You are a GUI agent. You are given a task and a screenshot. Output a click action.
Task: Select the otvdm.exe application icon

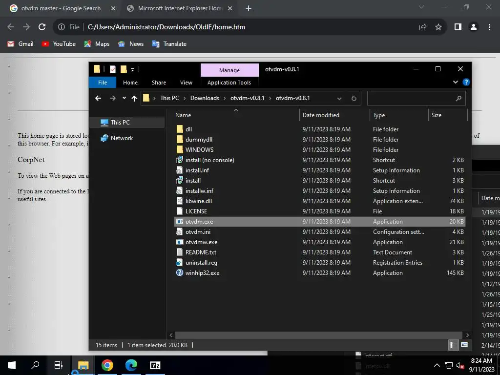[x=180, y=222]
